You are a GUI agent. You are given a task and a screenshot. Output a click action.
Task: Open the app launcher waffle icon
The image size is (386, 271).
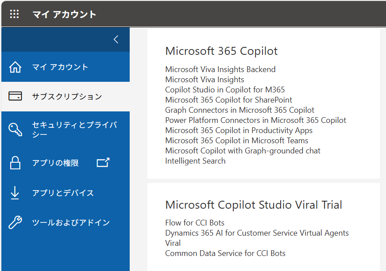pyautogui.click(x=14, y=14)
